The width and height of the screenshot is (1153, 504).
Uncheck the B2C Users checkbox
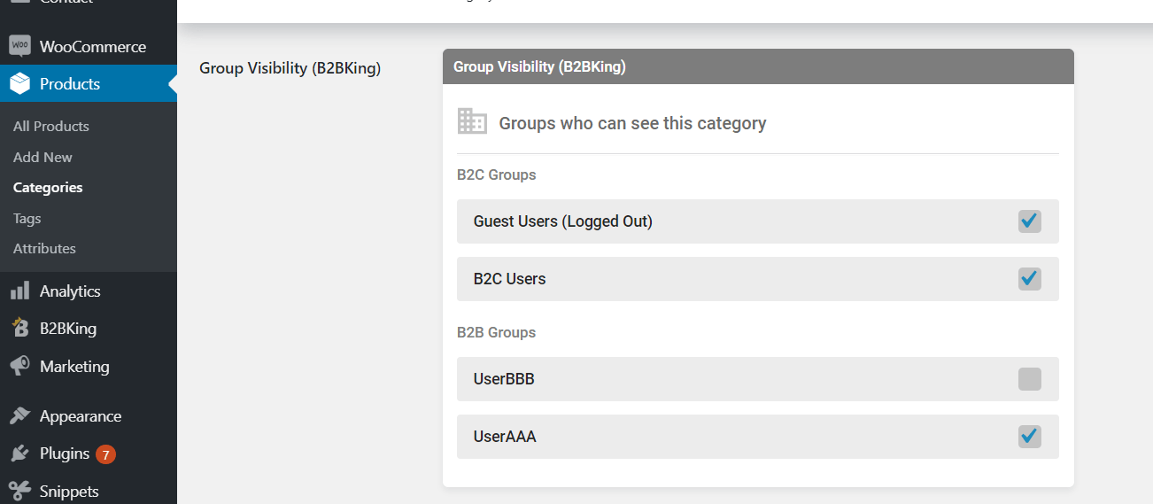coord(1029,279)
